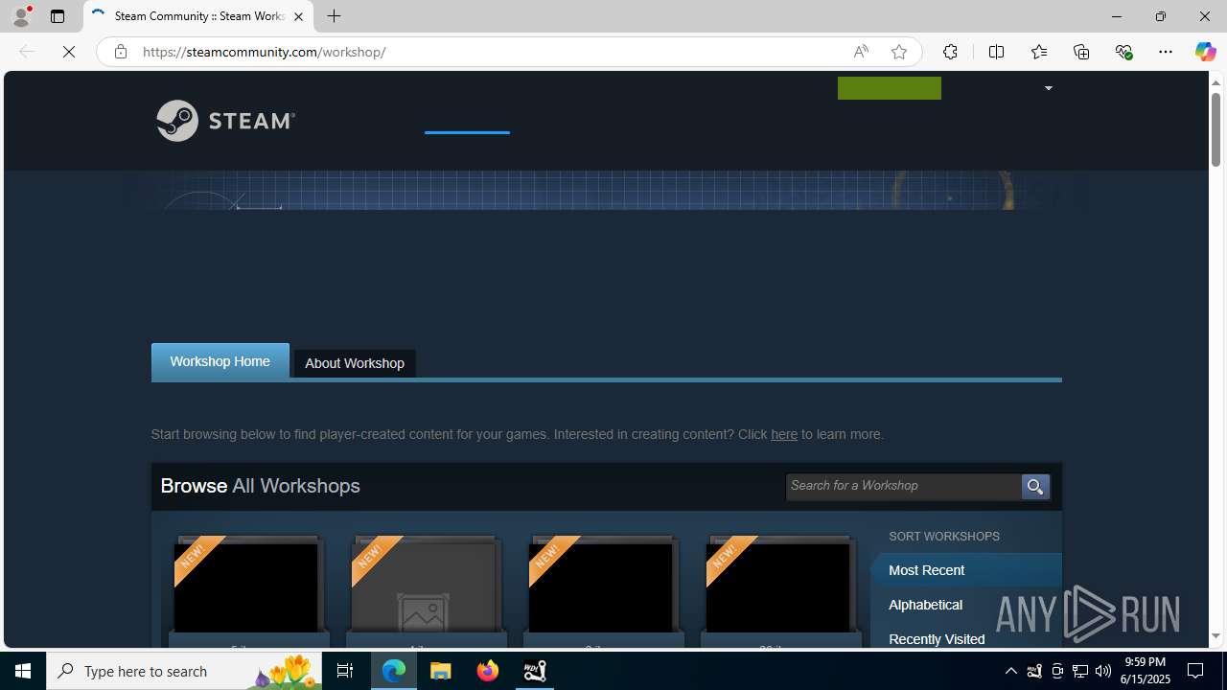The height and width of the screenshot is (690, 1227).
Task: Open File Explorer from taskbar
Action: (x=441, y=671)
